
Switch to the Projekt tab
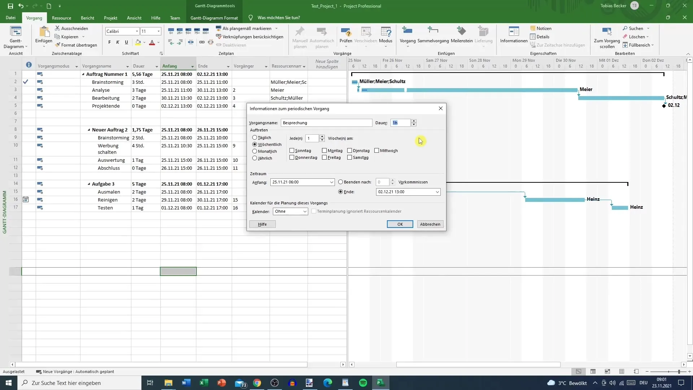[110, 18]
